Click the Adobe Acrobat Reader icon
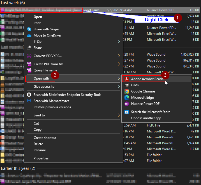Viewport: 201px width, 185px height. pos(127,79)
